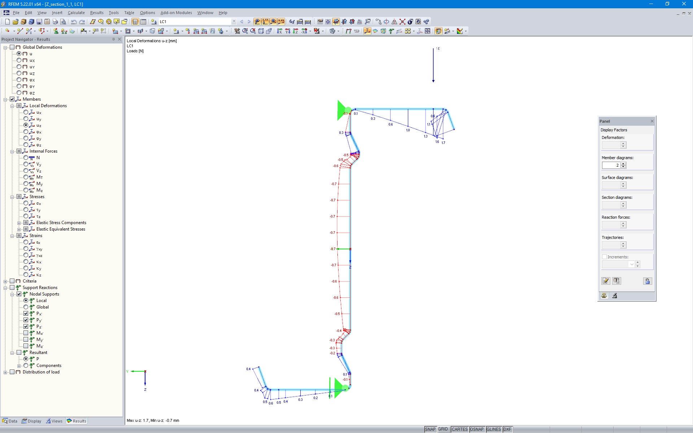The height and width of the screenshot is (433, 693).
Task: Collapse the Internal Forces tree node
Action: point(12,152)
